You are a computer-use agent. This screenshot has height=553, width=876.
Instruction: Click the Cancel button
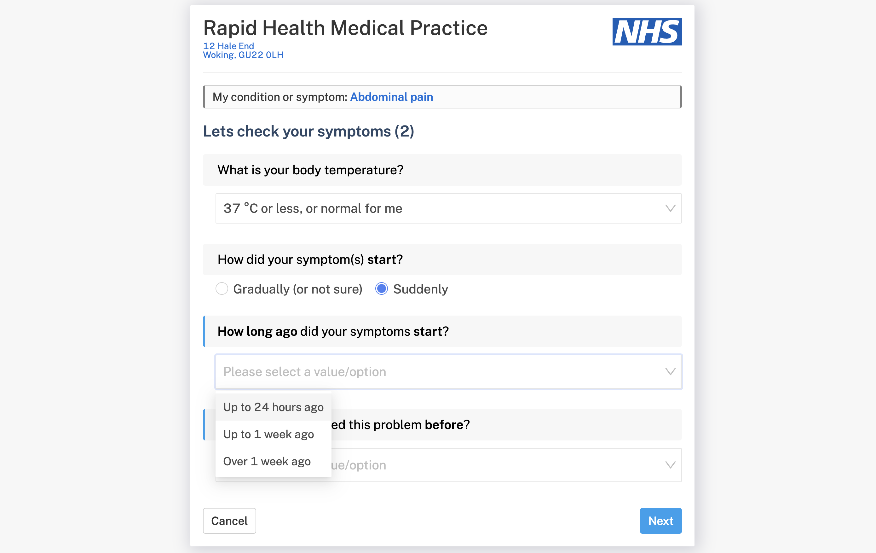[229, 521]
